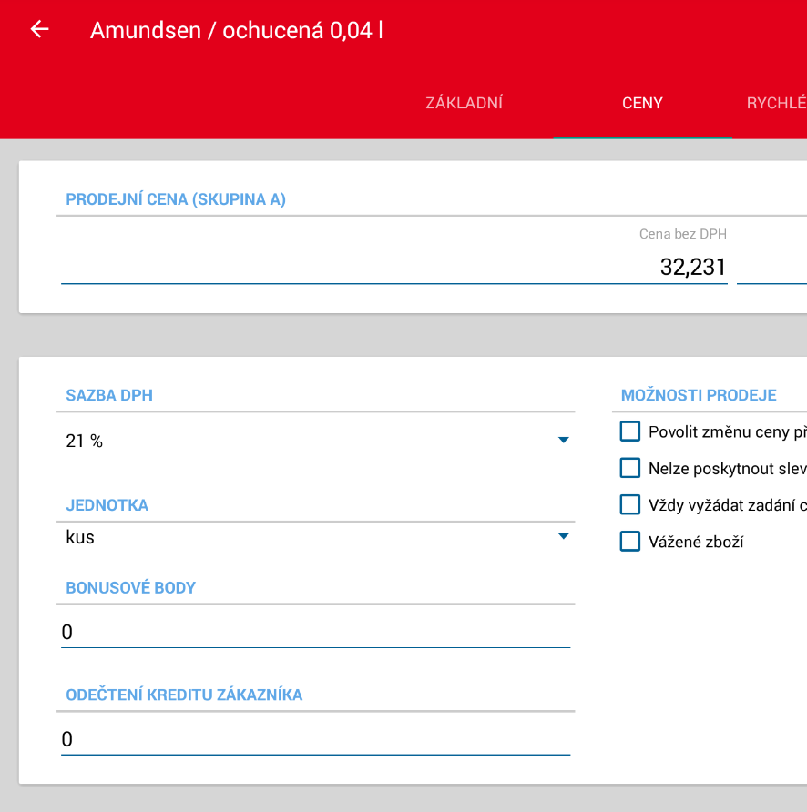Click the Odečtení kreditu zákazníka field
The width and height of the screenshot is (807, 812).
(x=316, y=739)
